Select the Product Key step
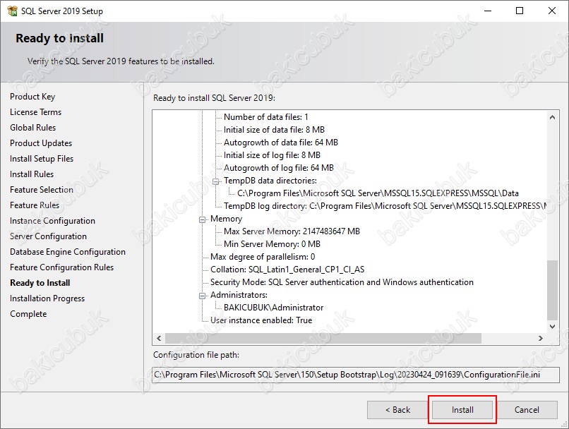 click(x=32, y=97)
